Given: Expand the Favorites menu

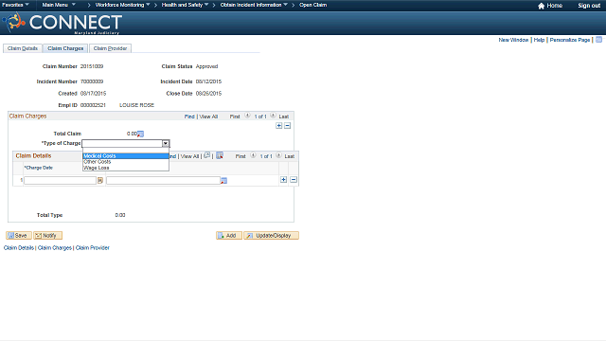Looking at the screenshot, I should (x=15, y=5).
